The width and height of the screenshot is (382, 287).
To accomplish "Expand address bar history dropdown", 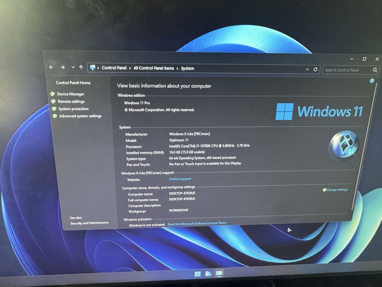I will click(x=307, y=69).
